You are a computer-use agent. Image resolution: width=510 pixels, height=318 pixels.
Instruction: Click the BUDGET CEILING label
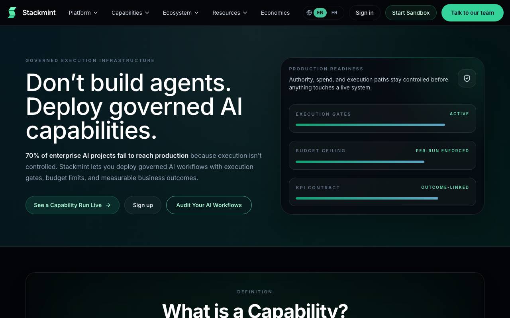coord(320,151)
